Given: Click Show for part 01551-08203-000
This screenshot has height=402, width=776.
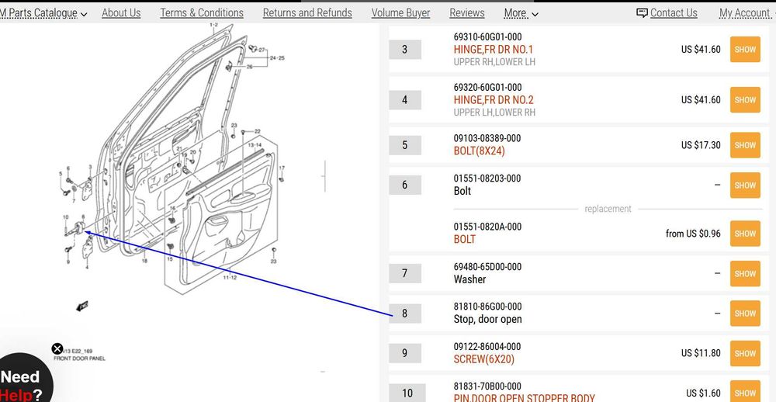Looking at the screenshot, I should [x=745, y=185].
